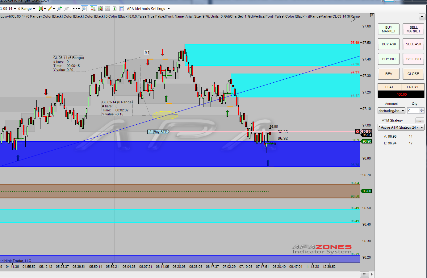Toggle the Chart Trader panel icon
This screenshot has width=427, height=278.
coord(93,9)
